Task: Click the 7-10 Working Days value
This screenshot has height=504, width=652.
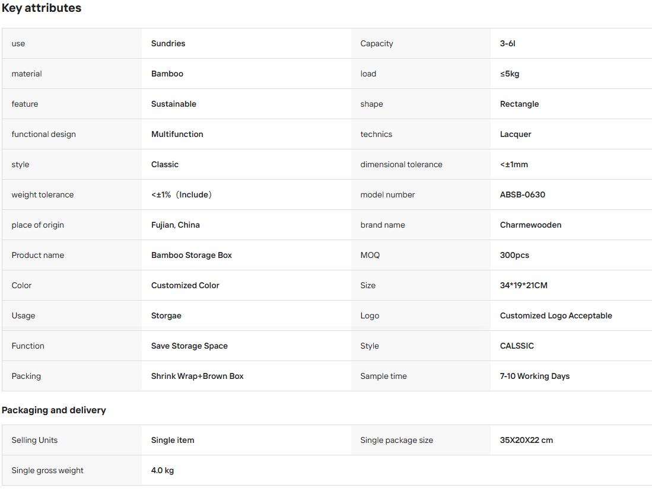Action: (x=535, y=376)
